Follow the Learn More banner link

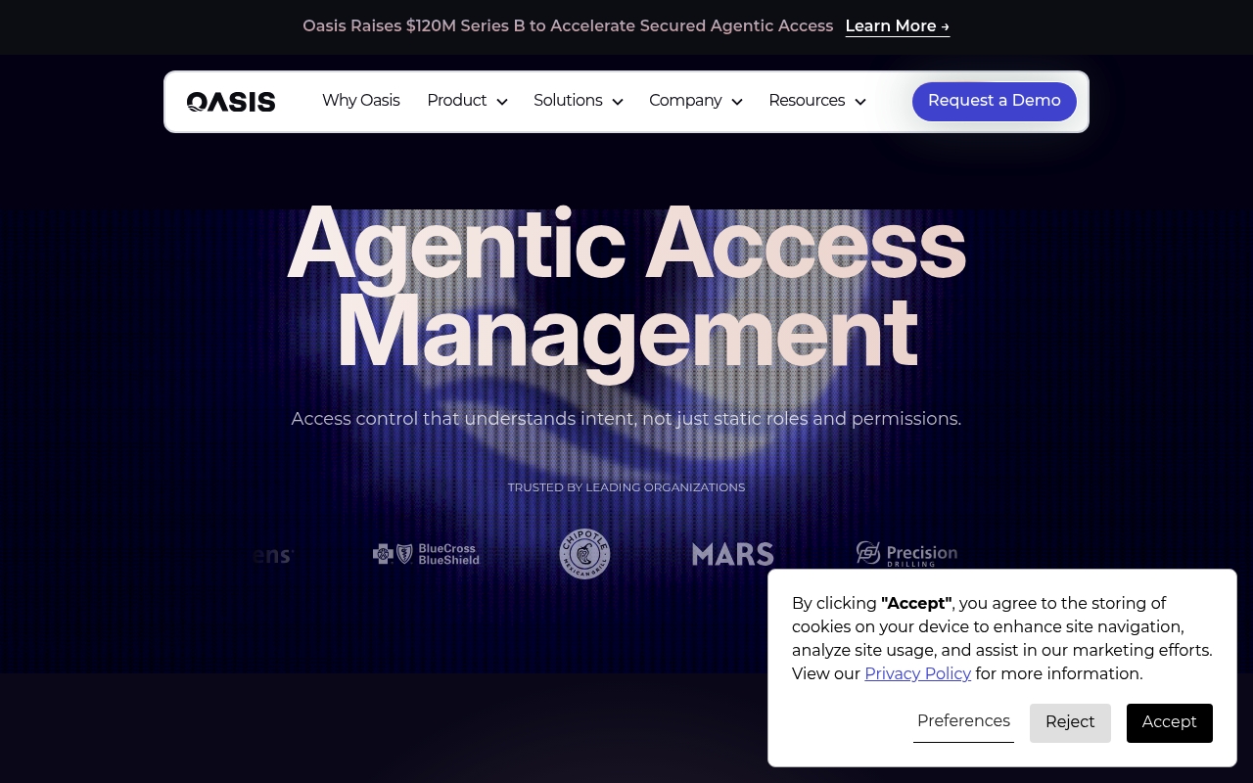[x=898, y=26]
